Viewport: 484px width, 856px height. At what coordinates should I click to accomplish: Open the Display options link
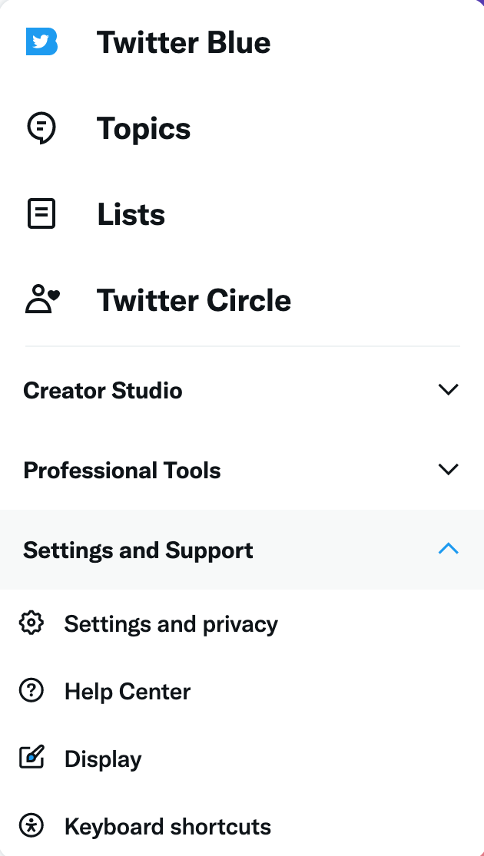click(x=103, y=759)
